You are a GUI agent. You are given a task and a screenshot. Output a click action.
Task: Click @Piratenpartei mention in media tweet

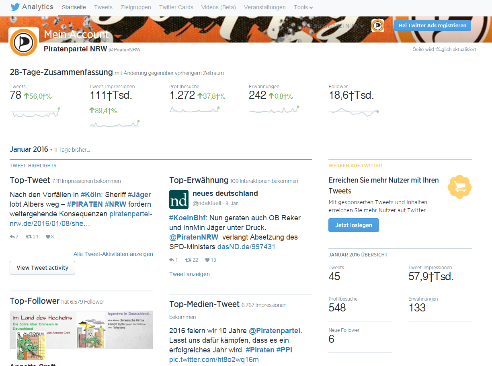pos(275,331)
